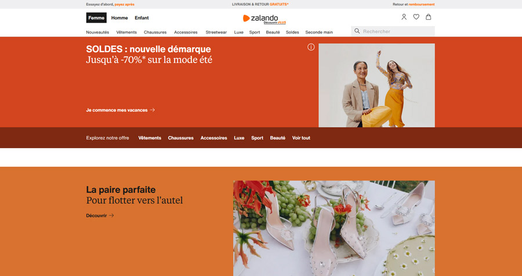Image resolution: width=522 pixels, height=276 pixels.
Task: Open the wedding shoes banner image
Action: [334, 228]
